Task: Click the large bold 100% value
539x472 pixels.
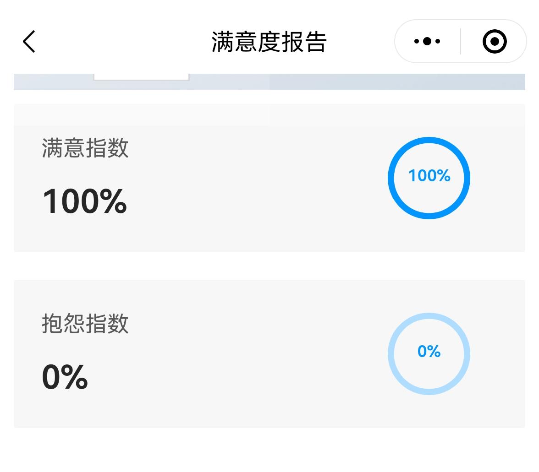Action: [85, 201]
